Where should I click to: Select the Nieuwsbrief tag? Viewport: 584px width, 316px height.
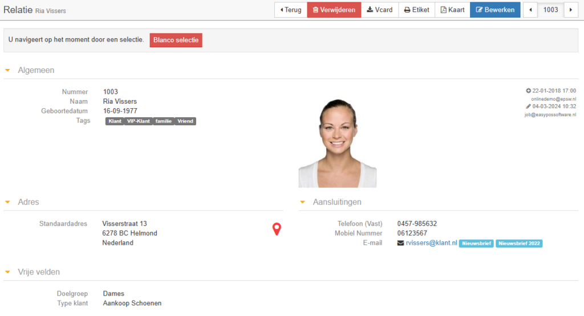pos(476,244)
